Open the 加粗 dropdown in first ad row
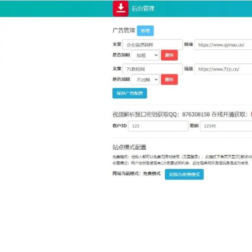 145,55
